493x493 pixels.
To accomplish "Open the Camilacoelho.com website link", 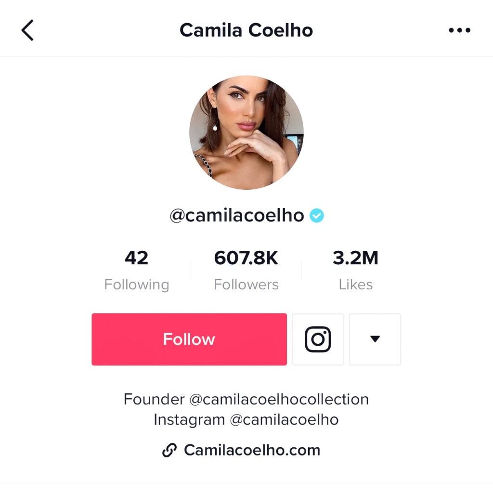I will pyautogui.click(x=252, y=450).
